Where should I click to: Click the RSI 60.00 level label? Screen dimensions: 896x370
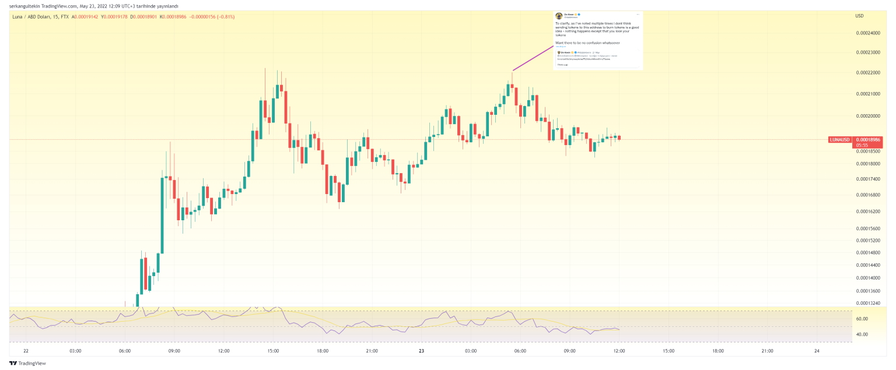(861, 319)
